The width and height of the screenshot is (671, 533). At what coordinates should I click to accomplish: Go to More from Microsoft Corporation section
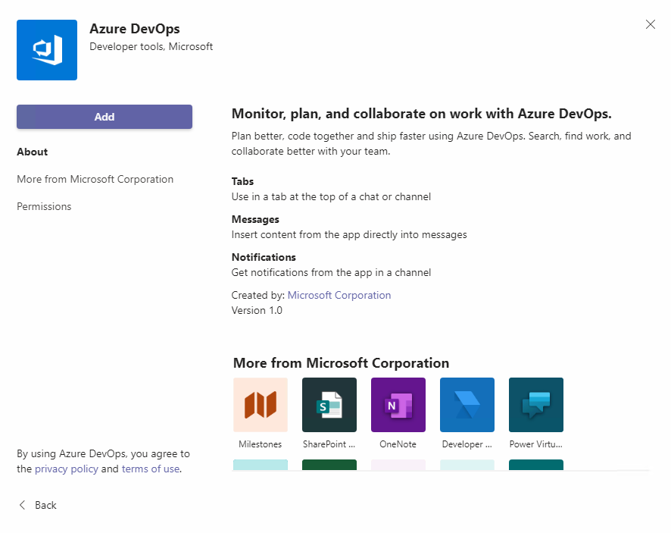pyautogui.click(x=95, y=179)
